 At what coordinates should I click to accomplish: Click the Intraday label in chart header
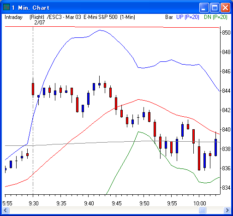(x=13, y=17)
